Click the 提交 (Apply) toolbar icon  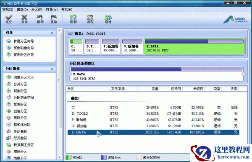(x=9, y=19)
